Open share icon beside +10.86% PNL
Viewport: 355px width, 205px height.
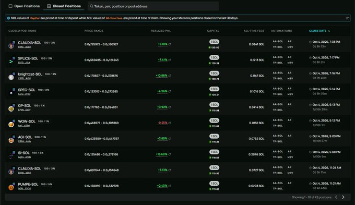point(170,76)
